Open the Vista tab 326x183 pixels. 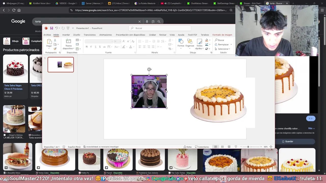tap(172, 35)
